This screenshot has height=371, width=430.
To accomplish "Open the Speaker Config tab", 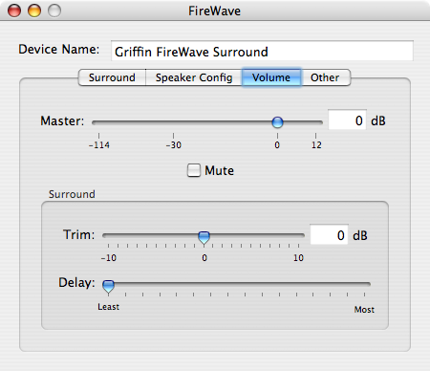I will 194,77.
